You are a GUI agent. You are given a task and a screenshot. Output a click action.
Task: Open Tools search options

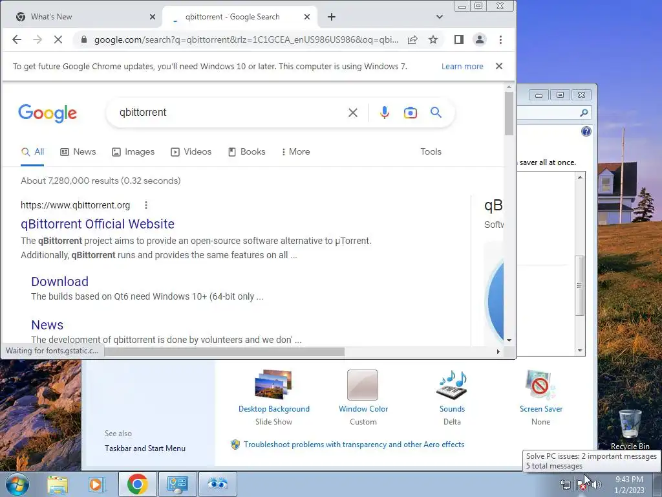tap(431, 151)
